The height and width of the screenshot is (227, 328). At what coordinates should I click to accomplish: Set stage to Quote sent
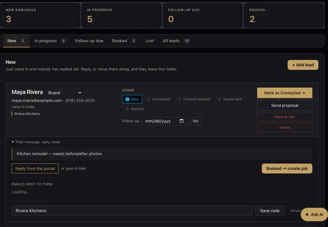point(230,99)
